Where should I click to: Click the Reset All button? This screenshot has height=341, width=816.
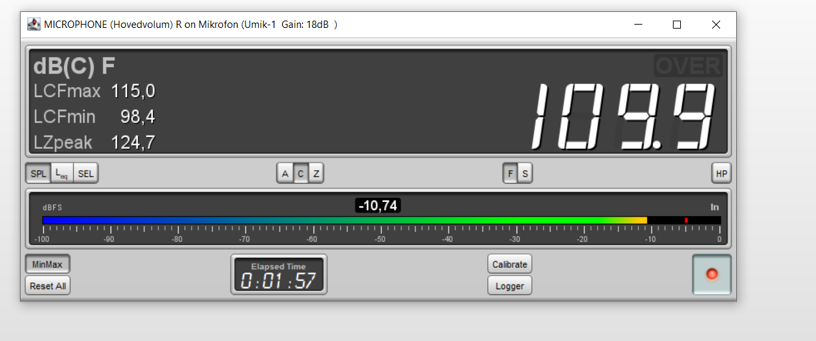[x=47, y=286]
